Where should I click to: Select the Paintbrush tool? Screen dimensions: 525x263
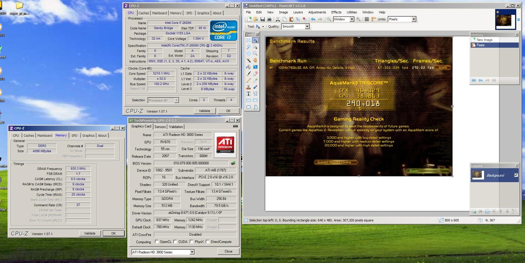(249, 74)
